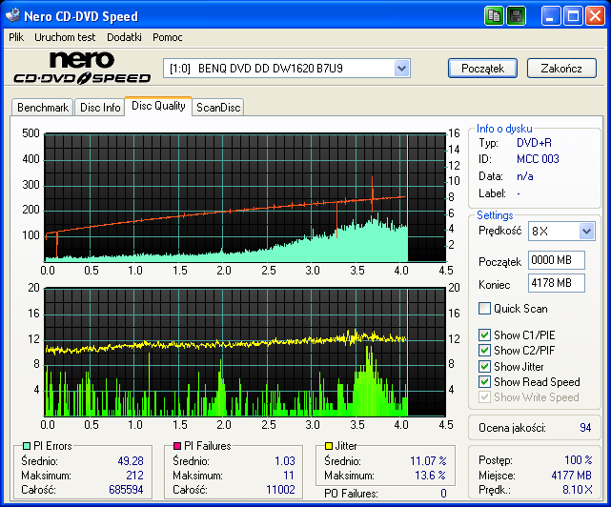Click the Początek 0000 MB input field

click(557, 260)
